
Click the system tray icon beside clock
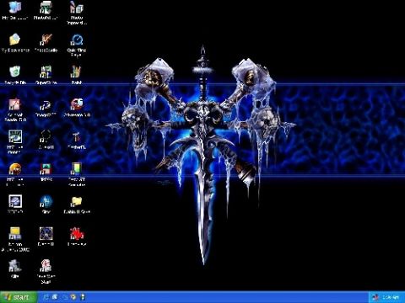(x=375, y=297)
